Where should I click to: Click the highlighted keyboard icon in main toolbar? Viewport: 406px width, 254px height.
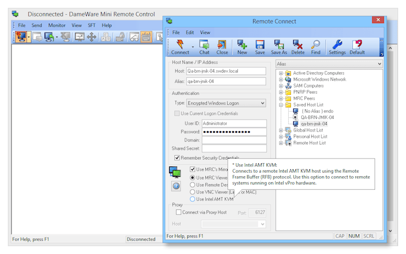pyautogui.click(x=146, y=37)
